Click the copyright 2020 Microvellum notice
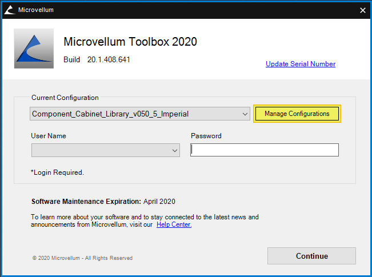 pos(82,258)
